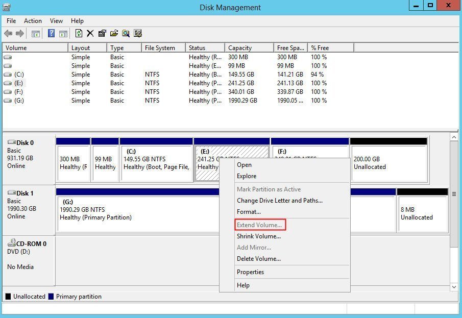Screen dimensions: 462x318
Task: Choose Shrink Volume from context menu
Action: 258,236
